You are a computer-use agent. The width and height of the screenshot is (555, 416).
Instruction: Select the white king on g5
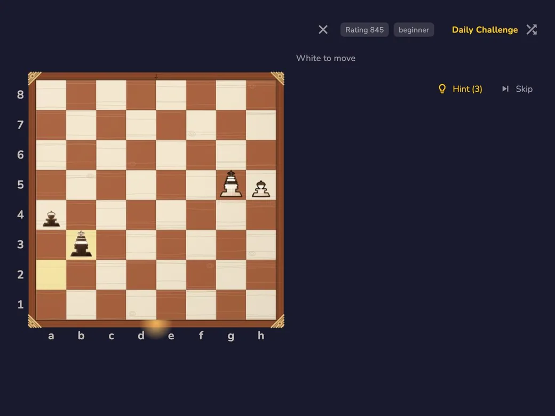pyautogui.click(x=231, y=185)
